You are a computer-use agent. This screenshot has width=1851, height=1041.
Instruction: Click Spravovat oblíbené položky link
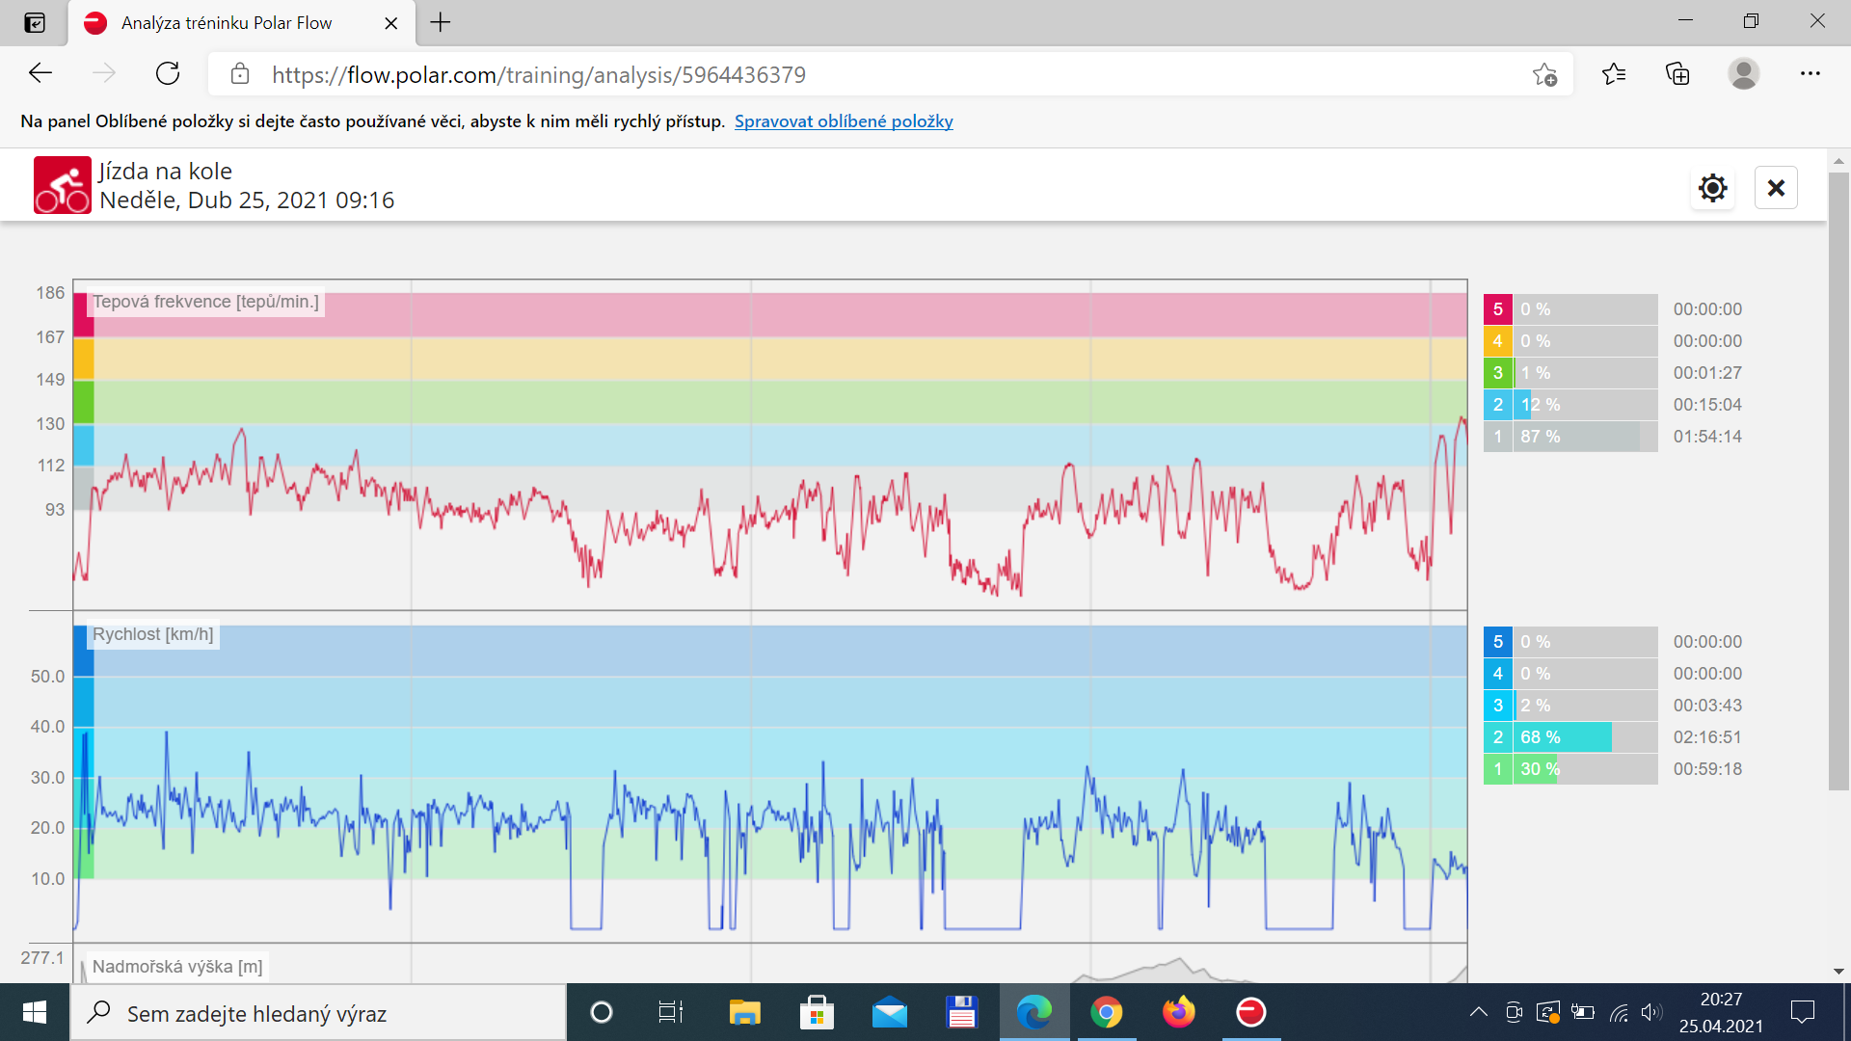click(844, 121)
